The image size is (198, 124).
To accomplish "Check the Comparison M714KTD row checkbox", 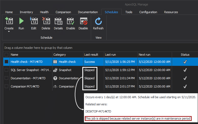I will tap(7, 86).
